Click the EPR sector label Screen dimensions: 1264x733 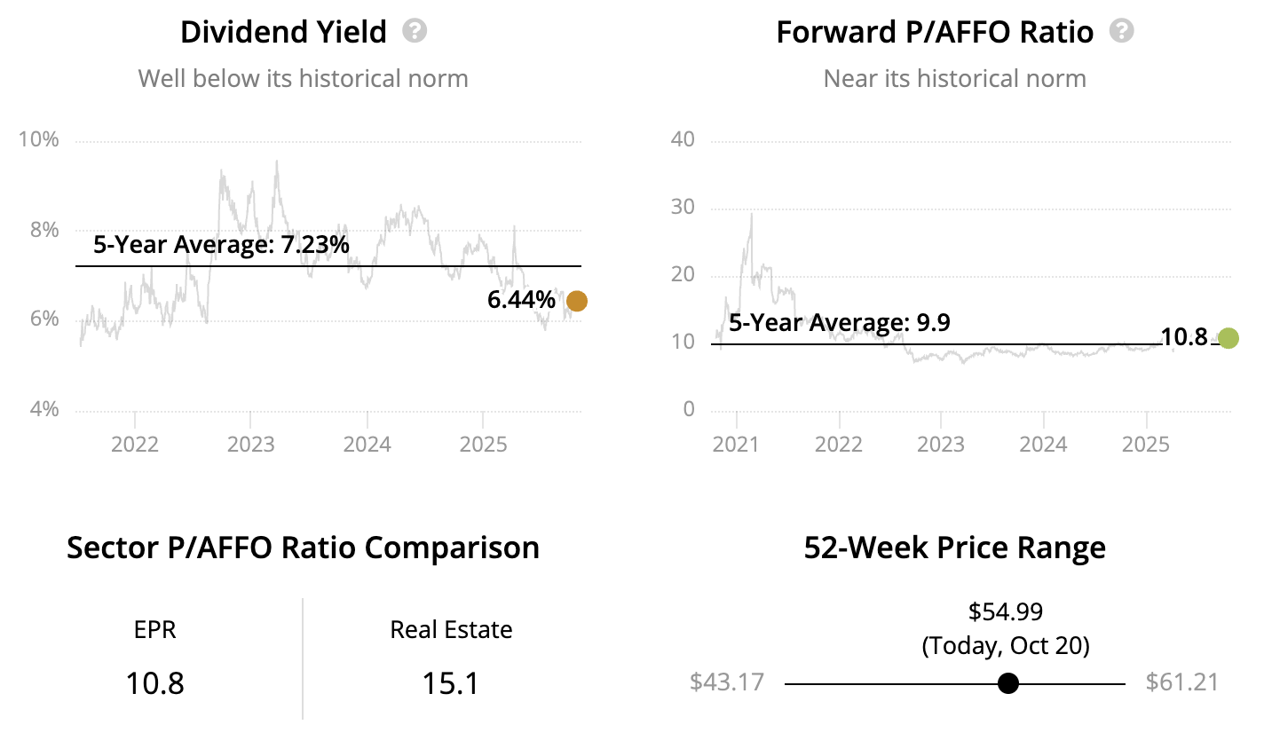click(x=154, y=630)
